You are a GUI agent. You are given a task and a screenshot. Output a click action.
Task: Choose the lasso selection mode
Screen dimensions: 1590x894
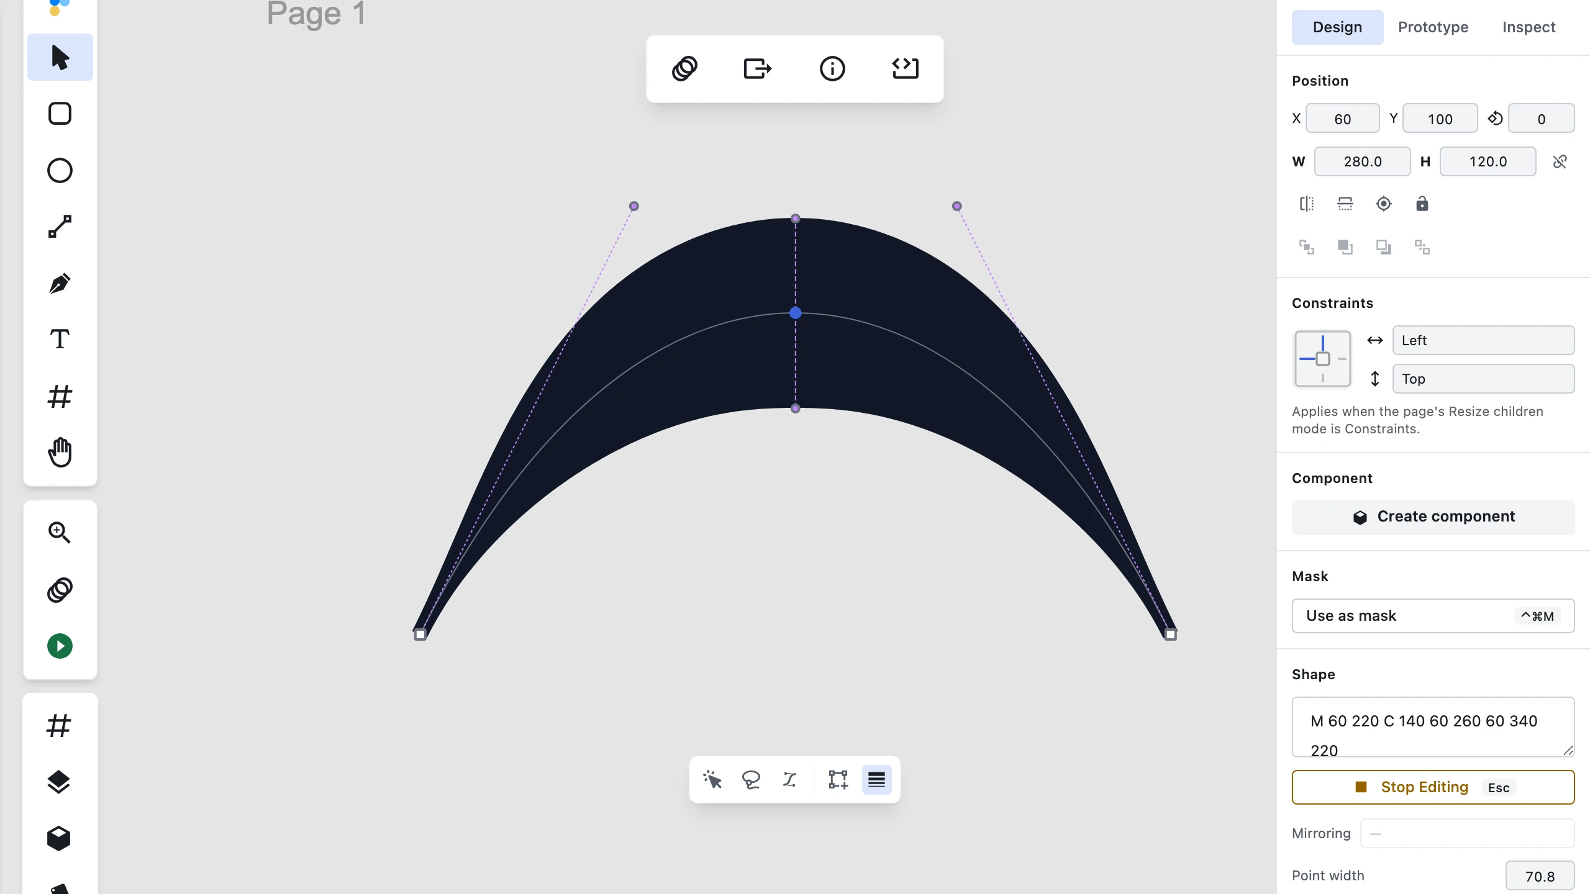pos(752,780)
